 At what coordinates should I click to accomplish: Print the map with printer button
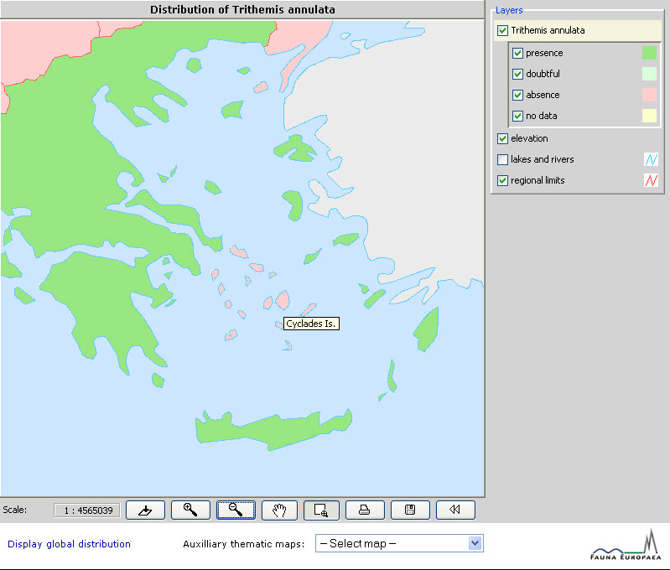pyautogui.click(x=365, y=510)
